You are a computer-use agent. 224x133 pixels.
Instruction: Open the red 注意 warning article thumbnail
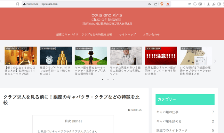[161, 56]
